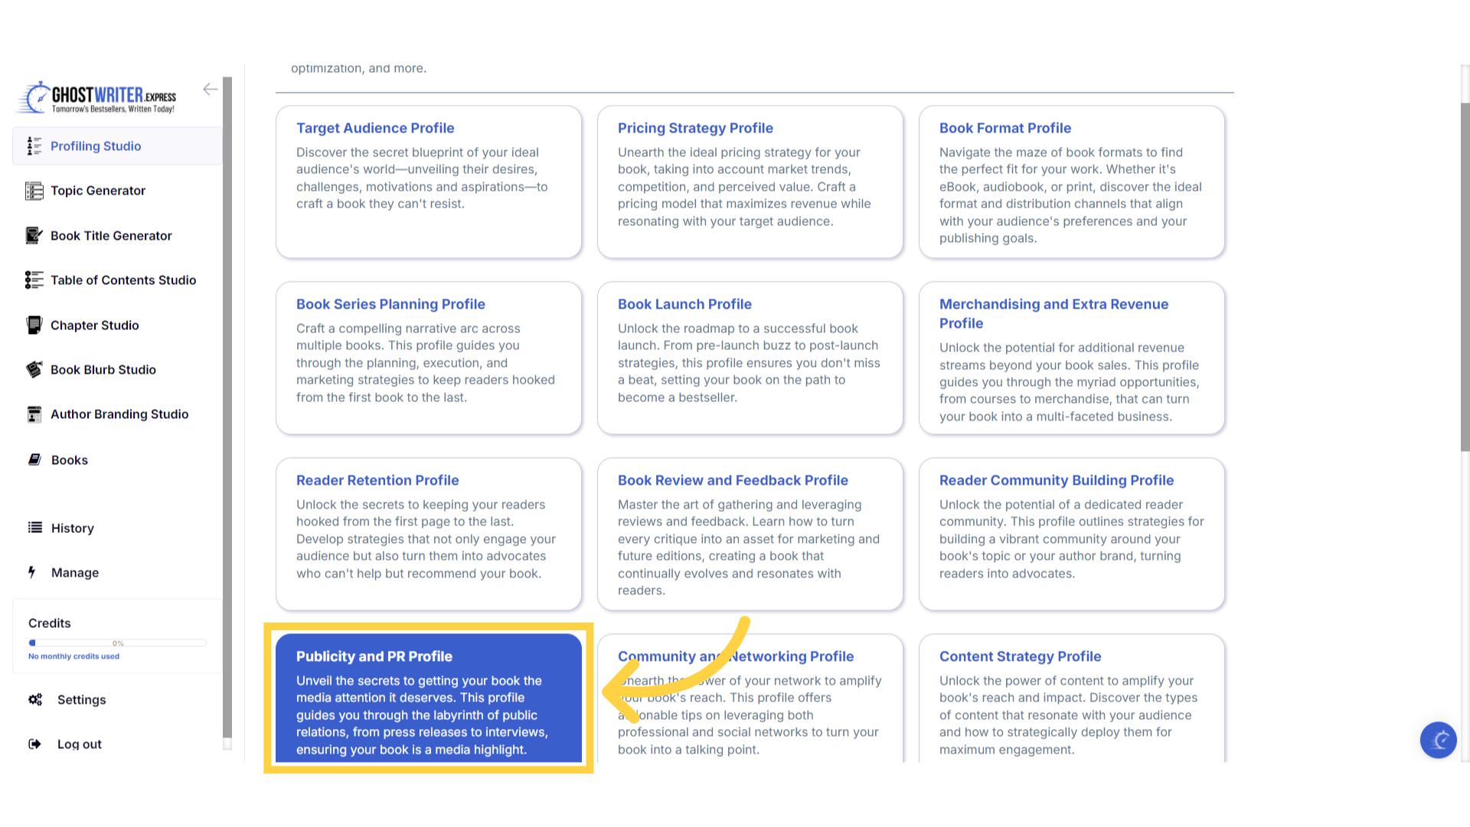This screenshot has width=1470, height=827.
Task: Click the Credits usage progress bar
Action: pos(117,642)
